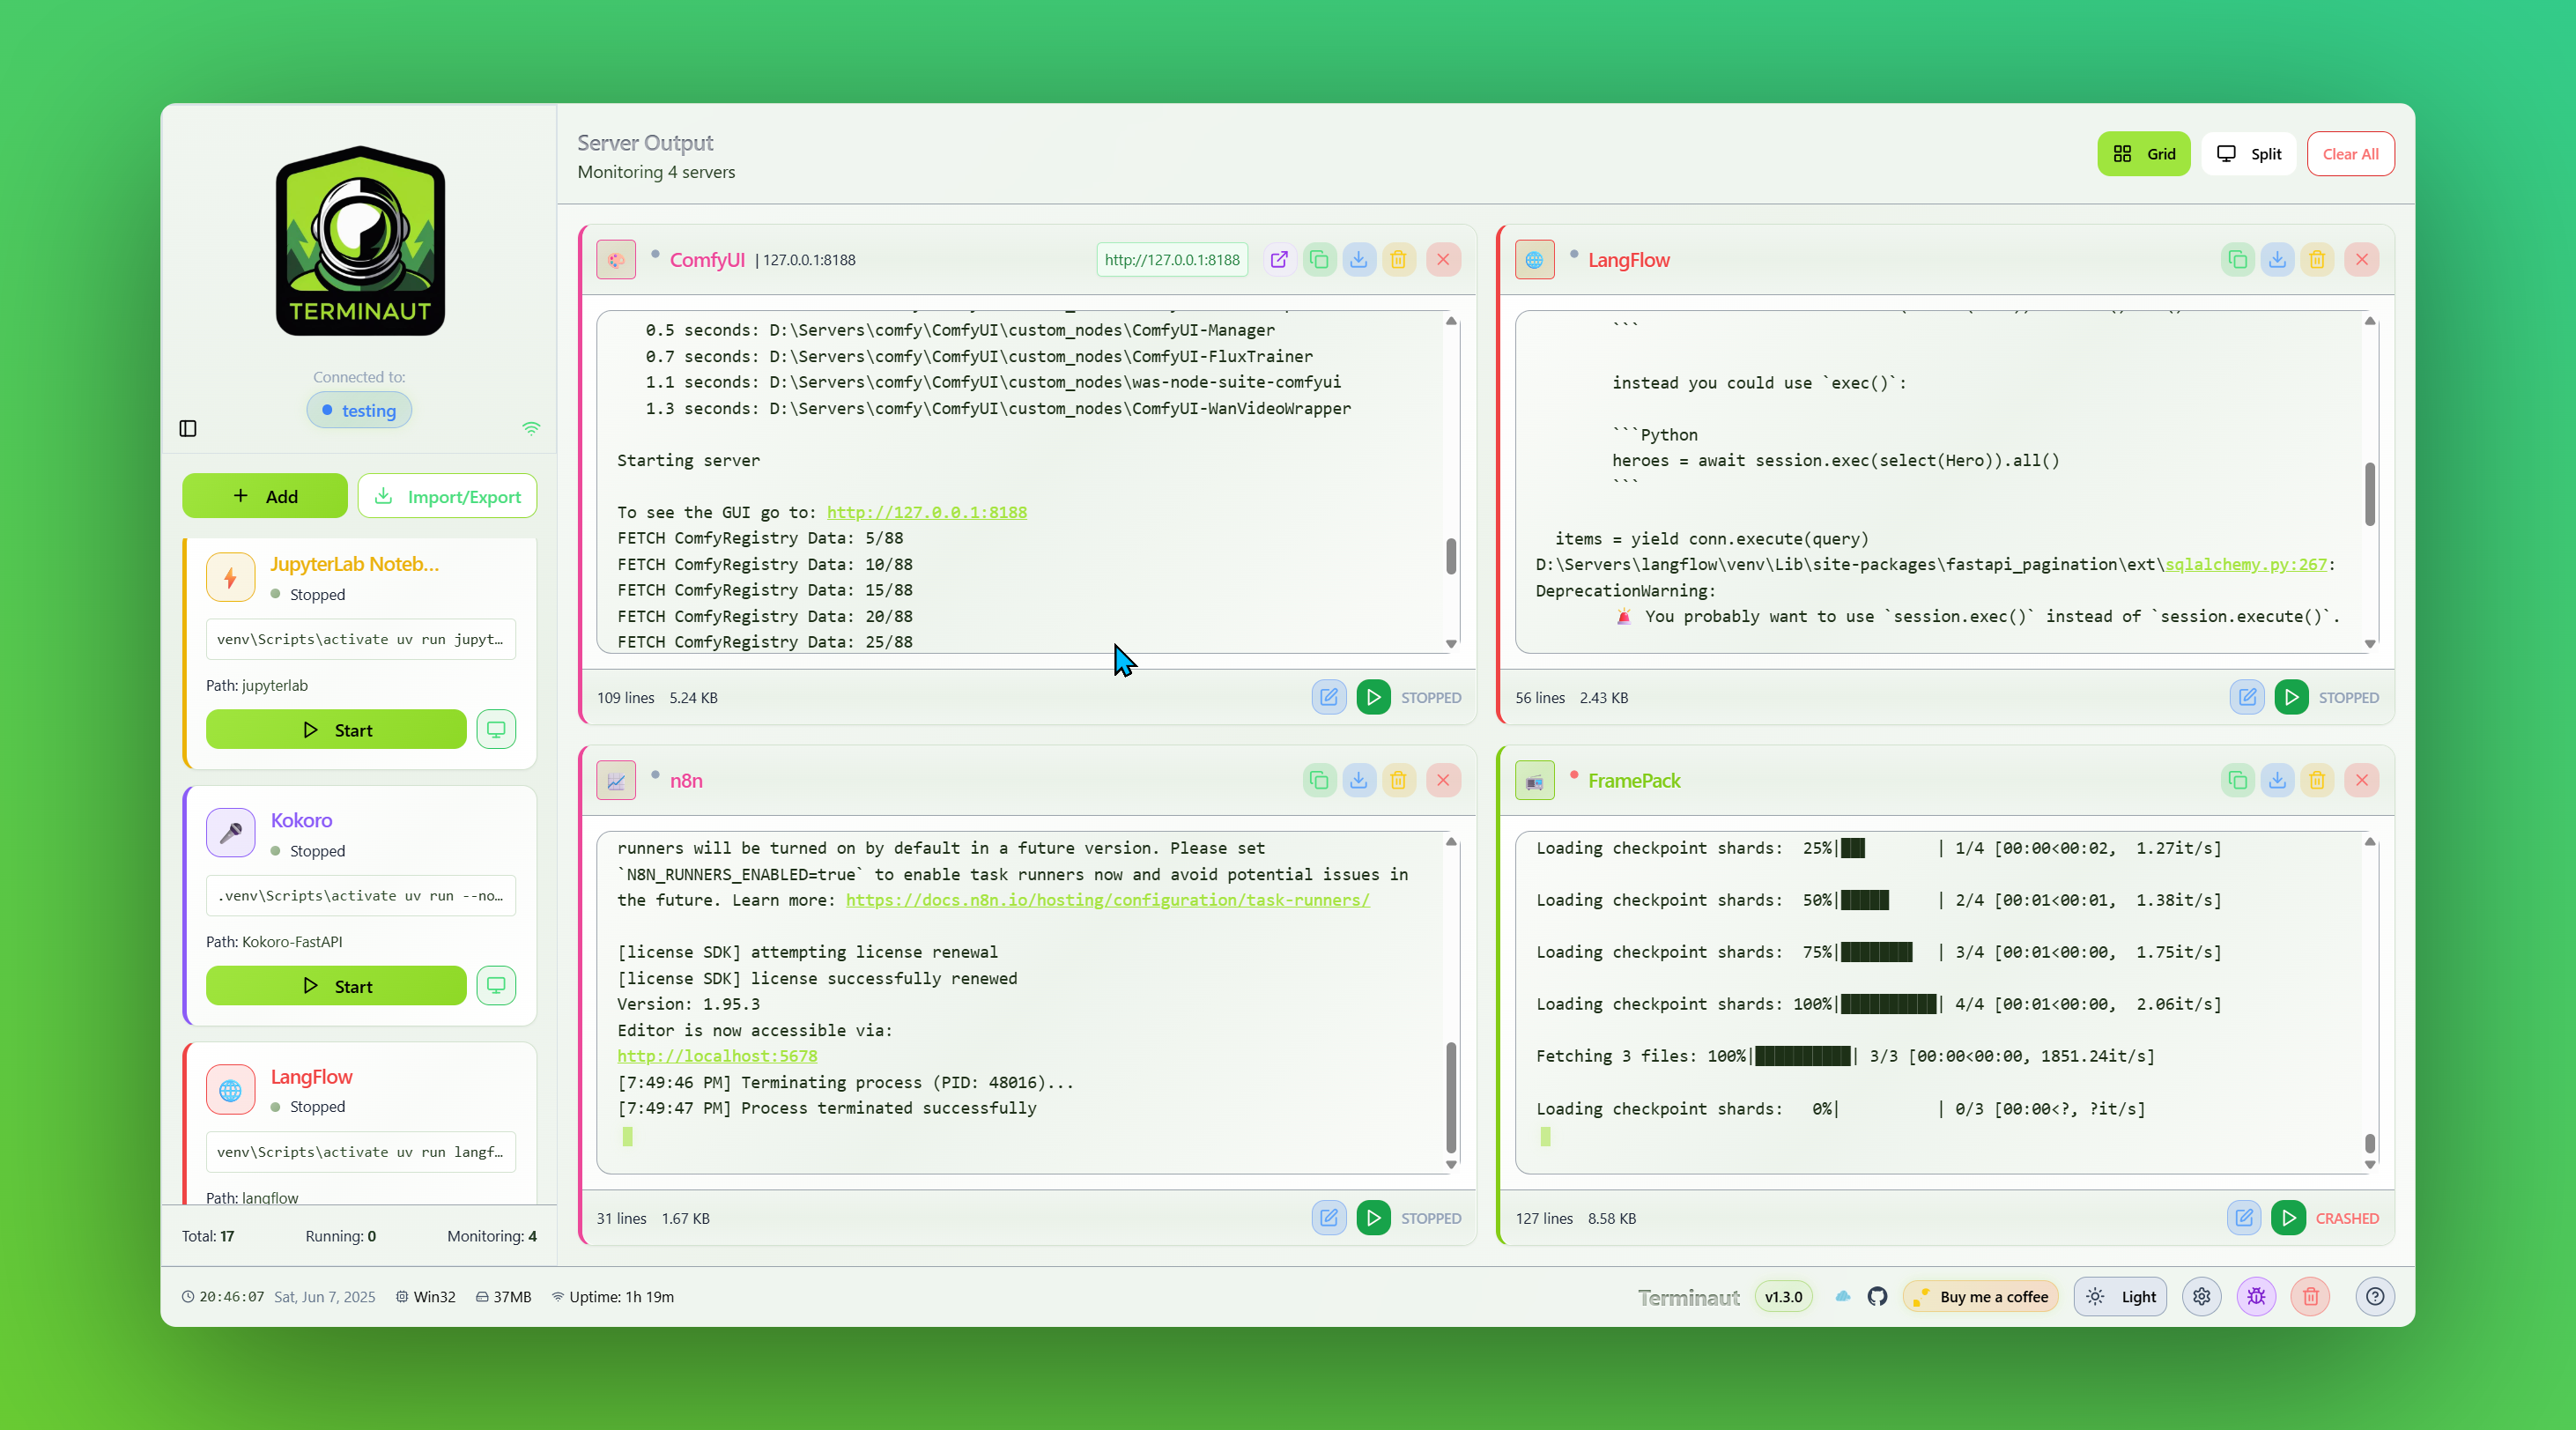The height and width of the screenshot is (1430, 2576).
Task: Edit FramePack server pencil icon
Action: point(2244,1218)
